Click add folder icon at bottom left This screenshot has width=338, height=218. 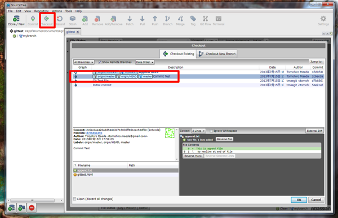pyautogui.click(x=21, y=208)
